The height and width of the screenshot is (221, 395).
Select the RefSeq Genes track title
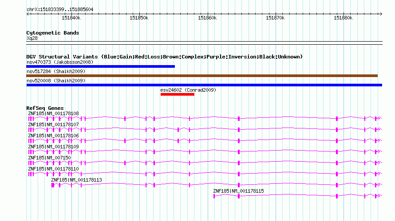pos(45,108)
